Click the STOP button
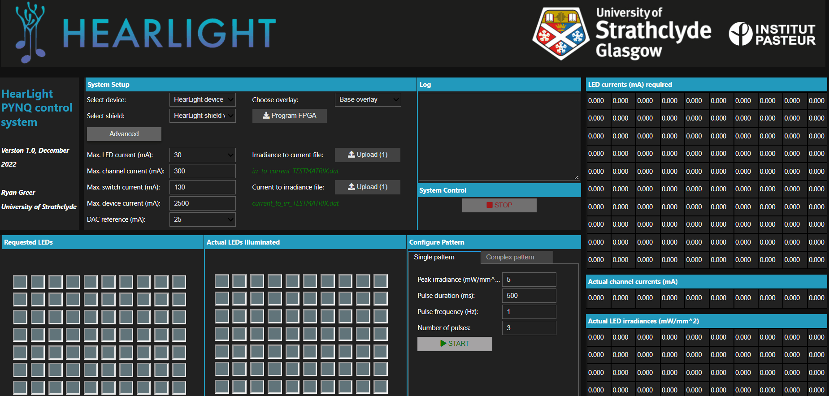 (x=499, y=205)
